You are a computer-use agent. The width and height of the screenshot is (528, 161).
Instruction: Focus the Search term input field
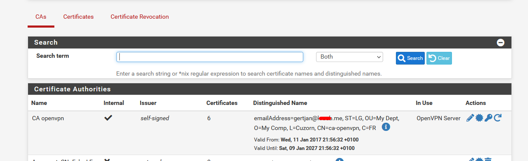coord(209,57)
